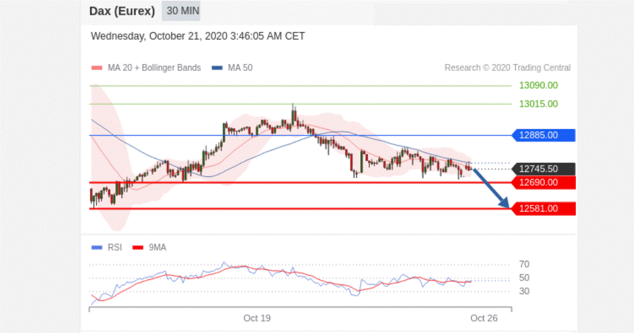Click the blue MA 50 legend swatch
634x333 pixels.
click(x=217, y=68)
